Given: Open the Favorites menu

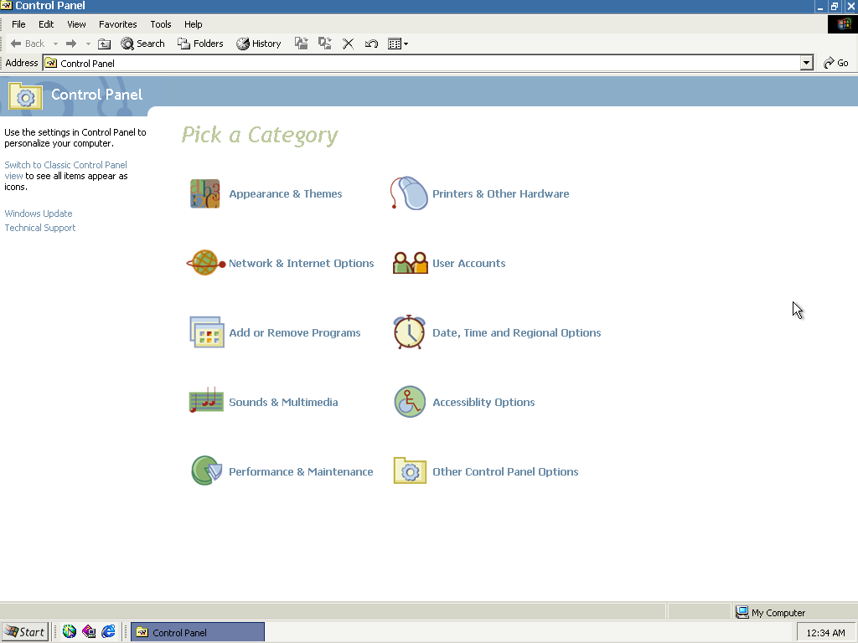Looking at the screenshot, I should 117,24.
